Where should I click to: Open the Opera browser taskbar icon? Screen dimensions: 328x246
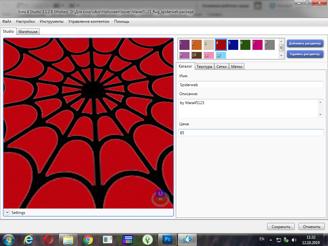48,240
